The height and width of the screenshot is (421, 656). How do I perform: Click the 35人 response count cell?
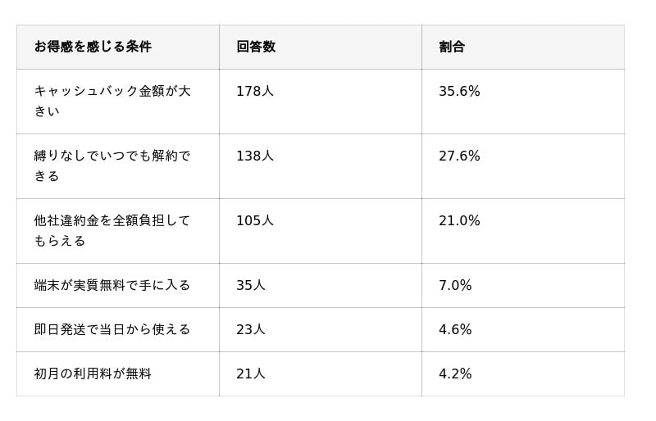tap(251, 286)
